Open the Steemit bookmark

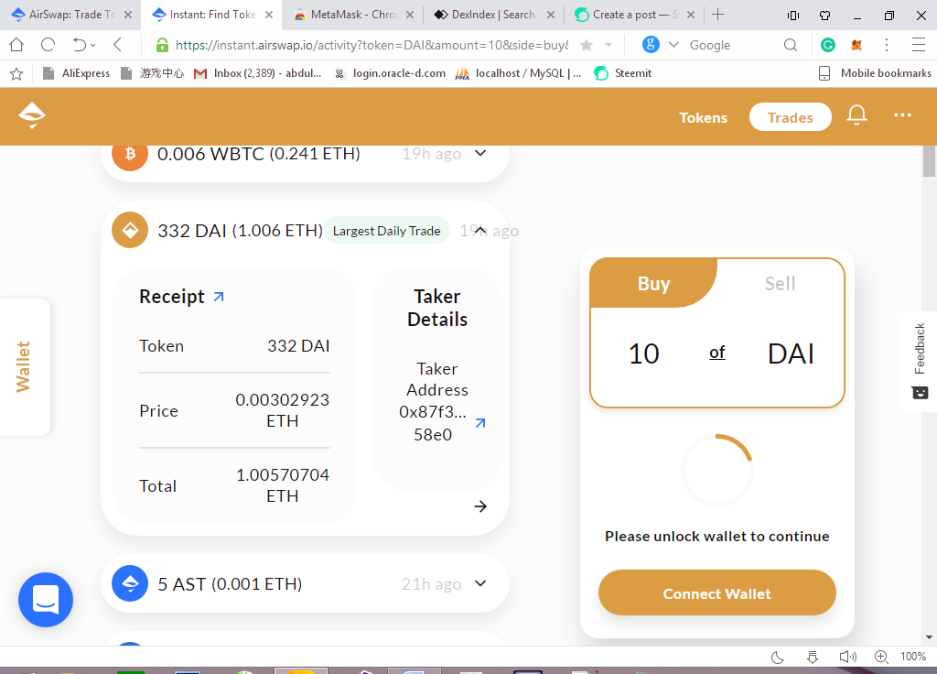(x=623, y=73)
